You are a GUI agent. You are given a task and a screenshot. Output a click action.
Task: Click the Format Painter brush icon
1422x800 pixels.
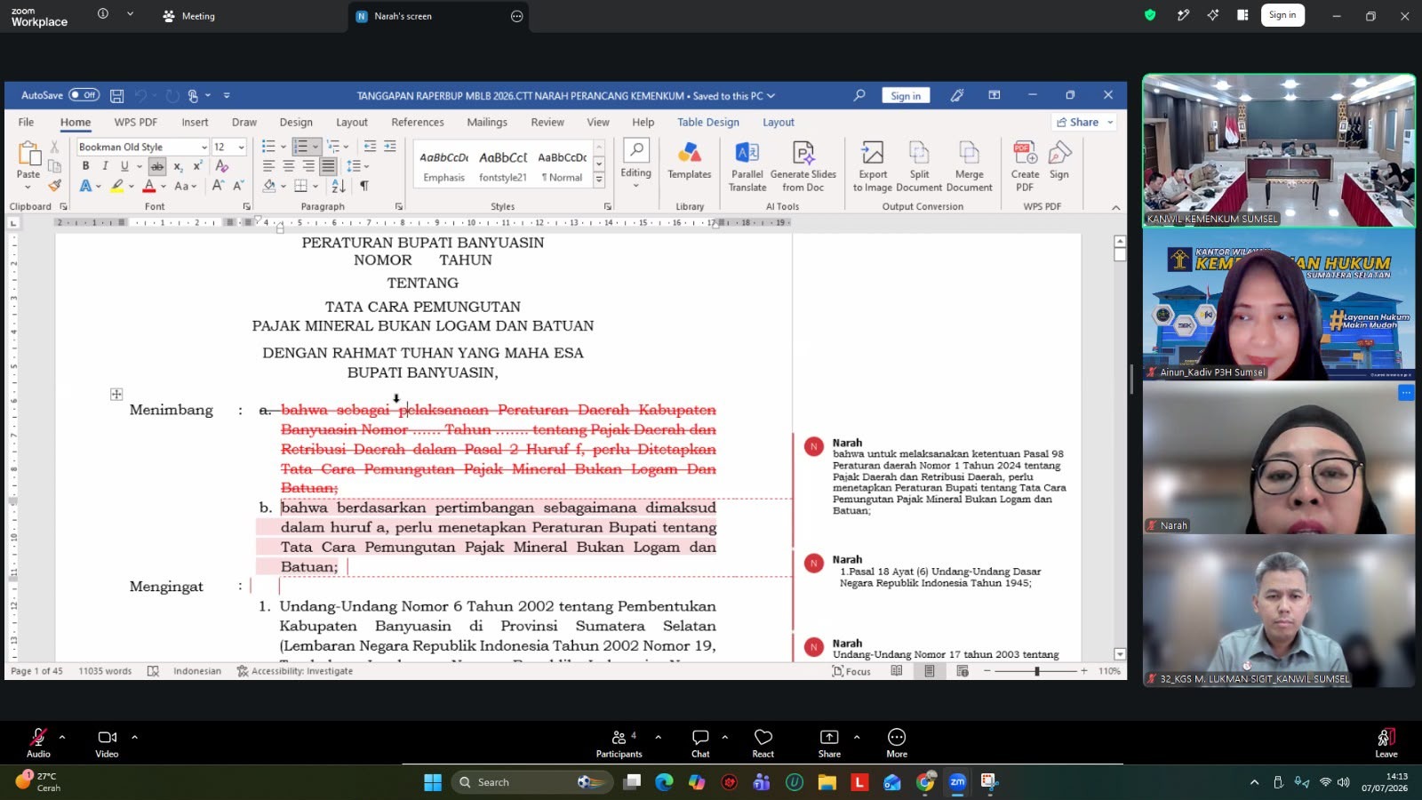pos(54,186)
